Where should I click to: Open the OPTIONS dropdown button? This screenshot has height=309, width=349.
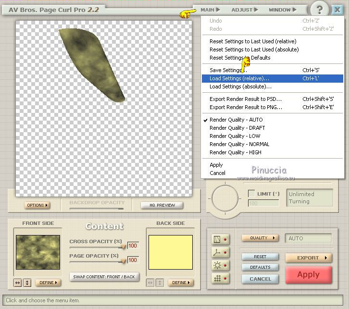(37, 205)
